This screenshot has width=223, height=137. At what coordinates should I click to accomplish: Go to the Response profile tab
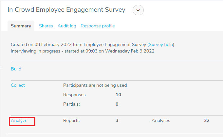(98, 26)
